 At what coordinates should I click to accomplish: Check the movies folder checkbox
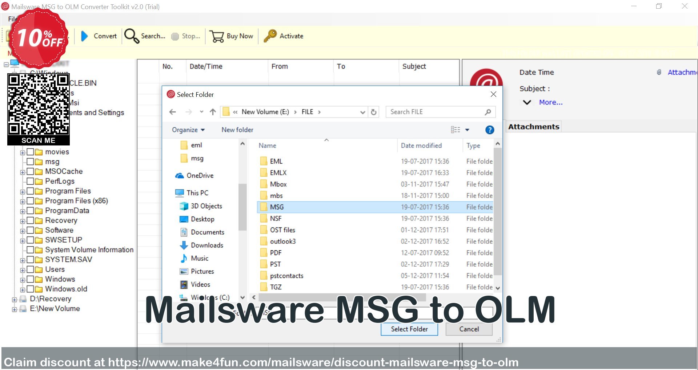31,152
